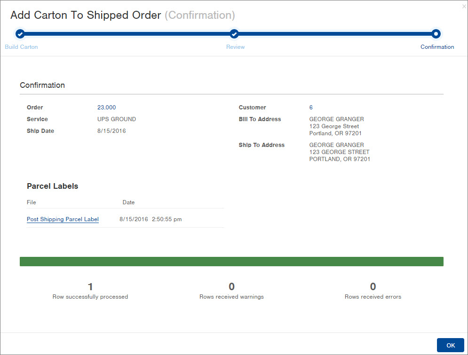Close the dialog with the X
The image size is (468, 355).
464,6
